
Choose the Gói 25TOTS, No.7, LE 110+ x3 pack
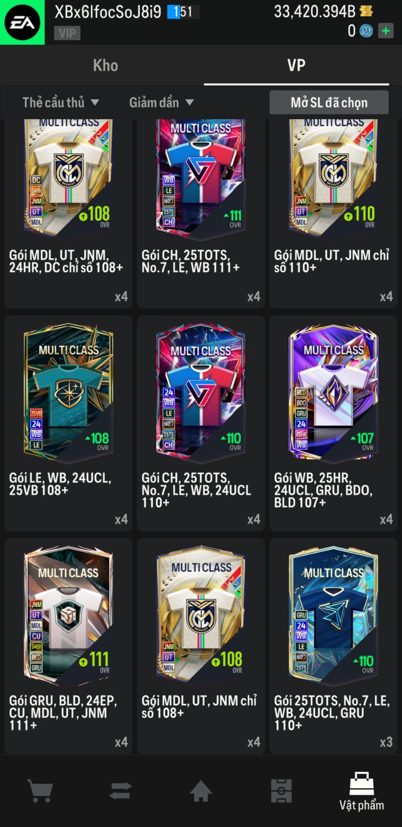click(x=334, y=646)
